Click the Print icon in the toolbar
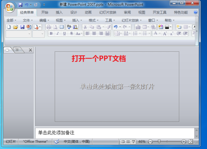The width and height of the screenshot is (207, 149). point(49,27)
